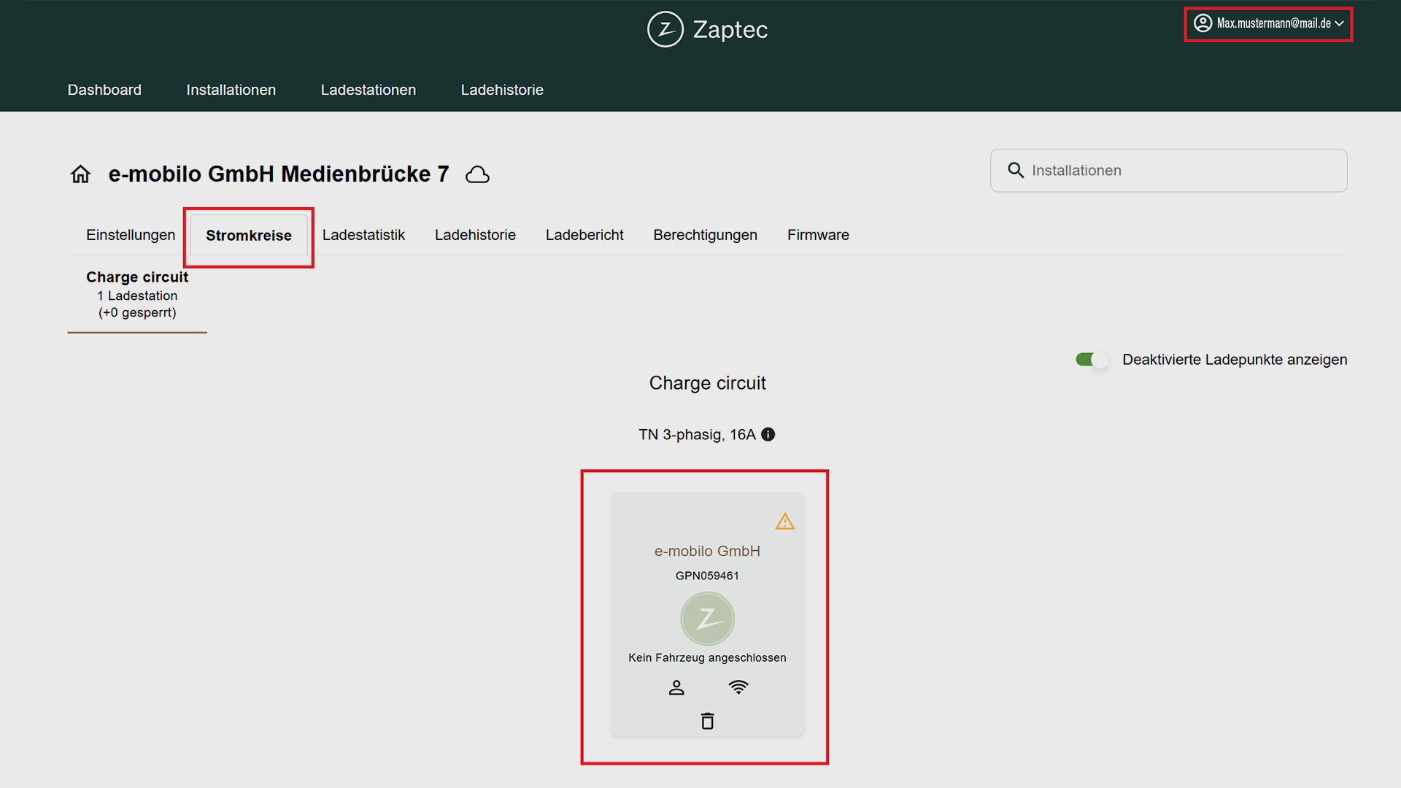
Task: Click the Kein Fahrzeug angeschlossen status text
Action: [707, 657]
